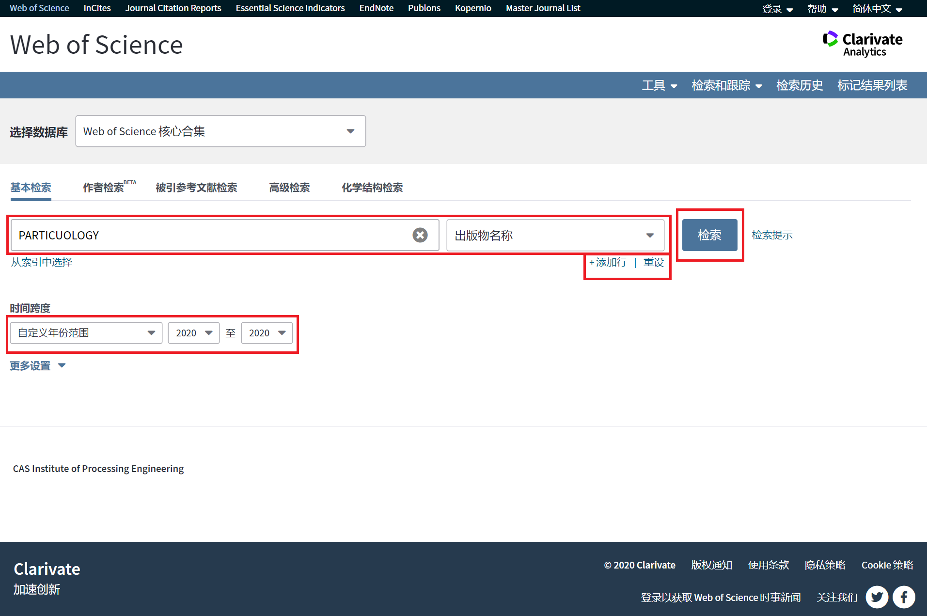Open the 帮助 help dropdown
Image resolution: width=927 pixels, height=616 pixels.
[823, 9]
